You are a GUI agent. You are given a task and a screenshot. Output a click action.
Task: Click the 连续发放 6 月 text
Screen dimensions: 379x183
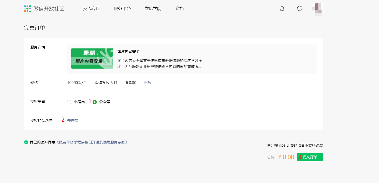point(106,83)
